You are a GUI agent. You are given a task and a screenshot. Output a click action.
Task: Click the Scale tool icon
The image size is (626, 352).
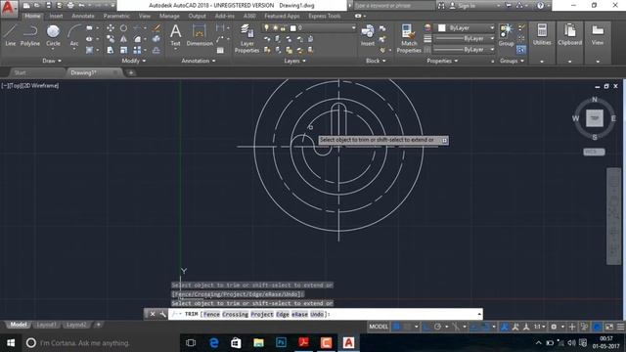click(124, 50)
